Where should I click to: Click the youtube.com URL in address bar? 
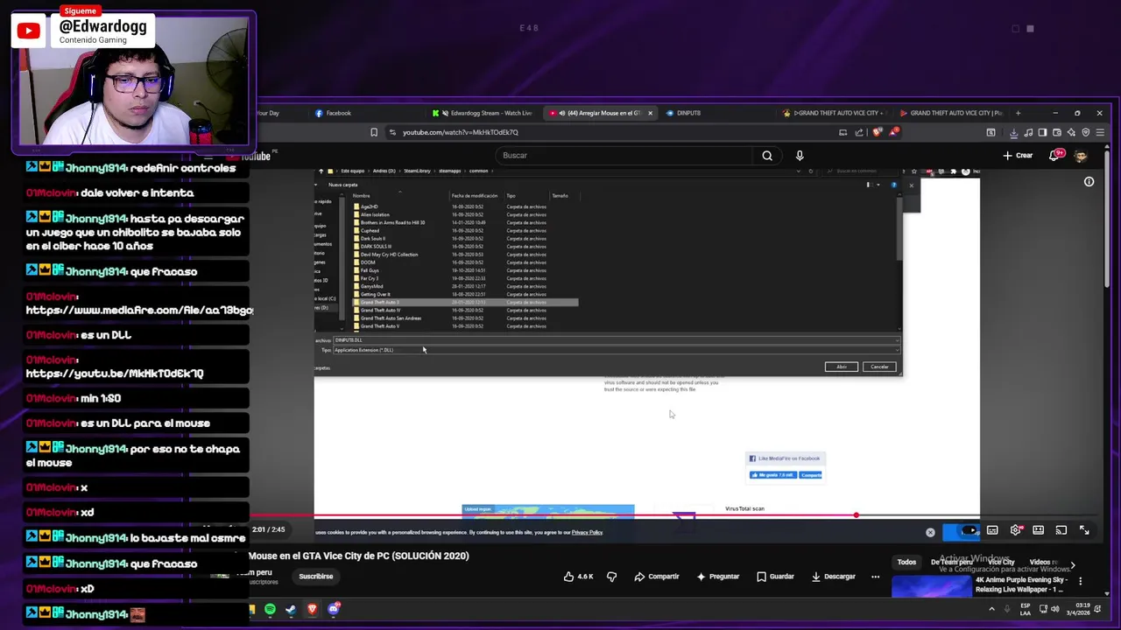point(461,132)
